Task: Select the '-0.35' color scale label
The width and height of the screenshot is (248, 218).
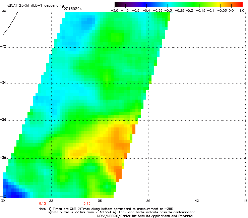Action: pos(158,11)
